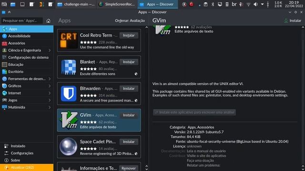The image size is (305, 171).
Task: Click the Sobre page entry
Action: tap(27, 161)
